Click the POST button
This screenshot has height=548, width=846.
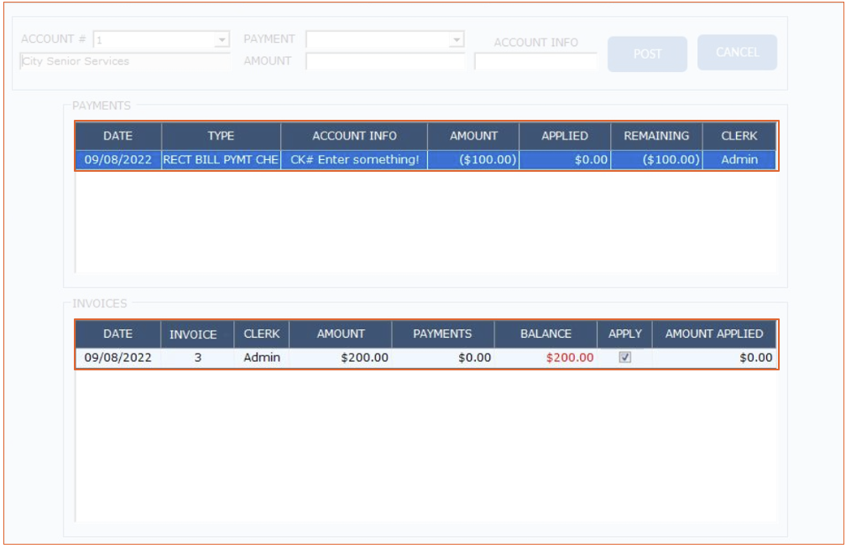[647, 54]
